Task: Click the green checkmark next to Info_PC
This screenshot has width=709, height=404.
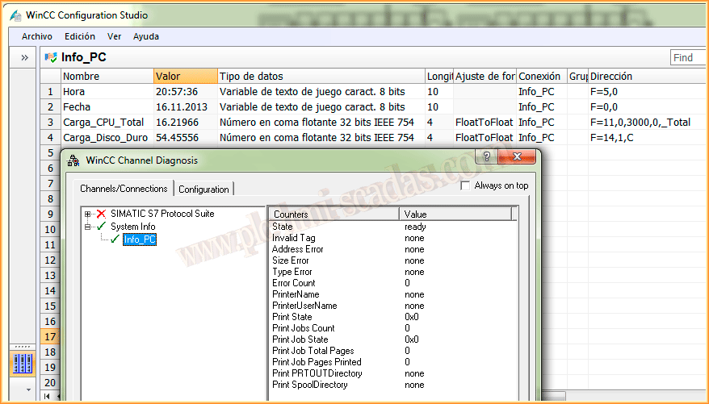Action: pyautogui.click(x=115, y=239)
